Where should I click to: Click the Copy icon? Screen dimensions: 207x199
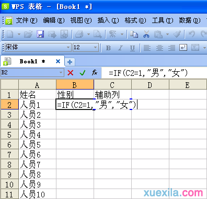click(134, 34)
